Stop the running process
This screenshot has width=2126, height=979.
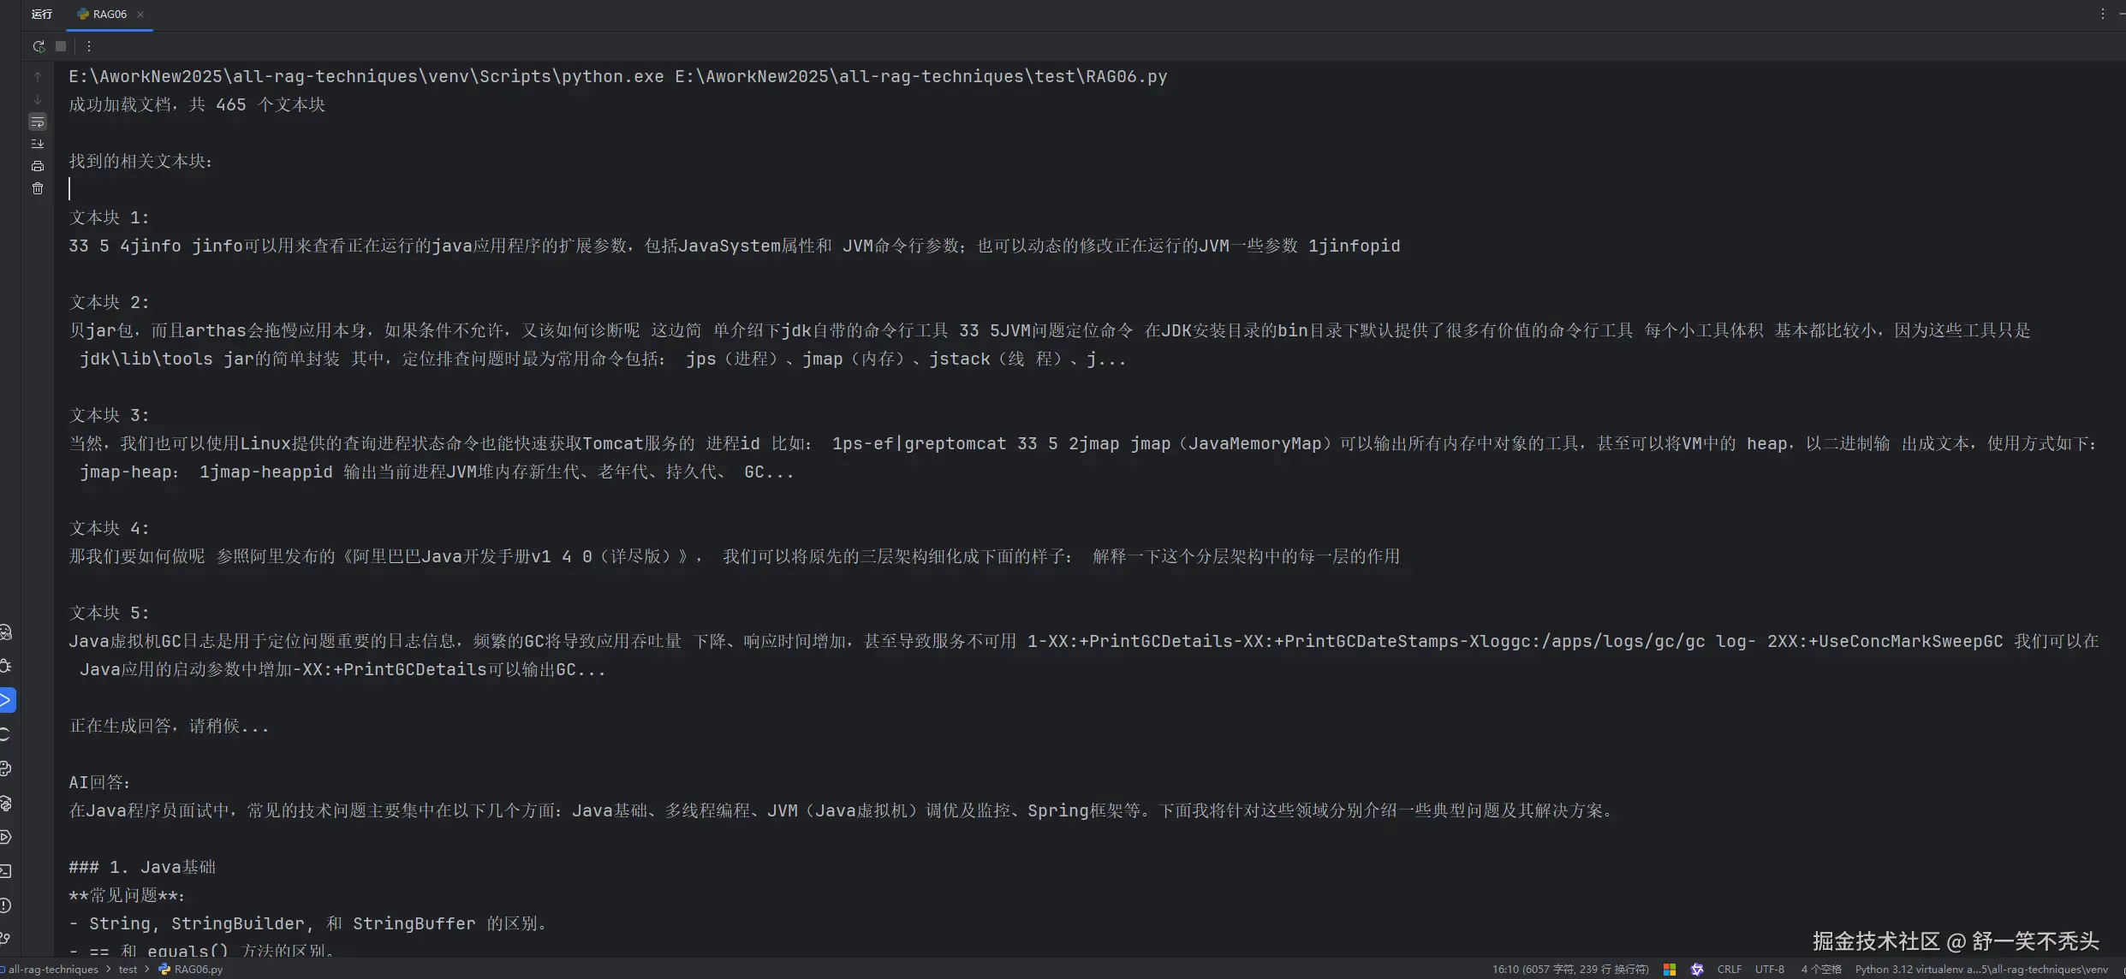click(x=61, y=46)
